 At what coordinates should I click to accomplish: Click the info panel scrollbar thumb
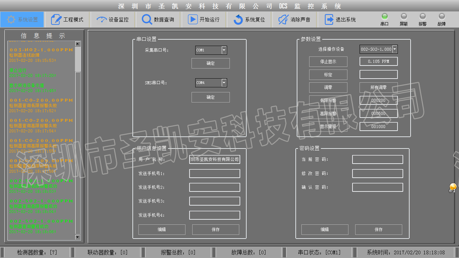click(78, 59)
